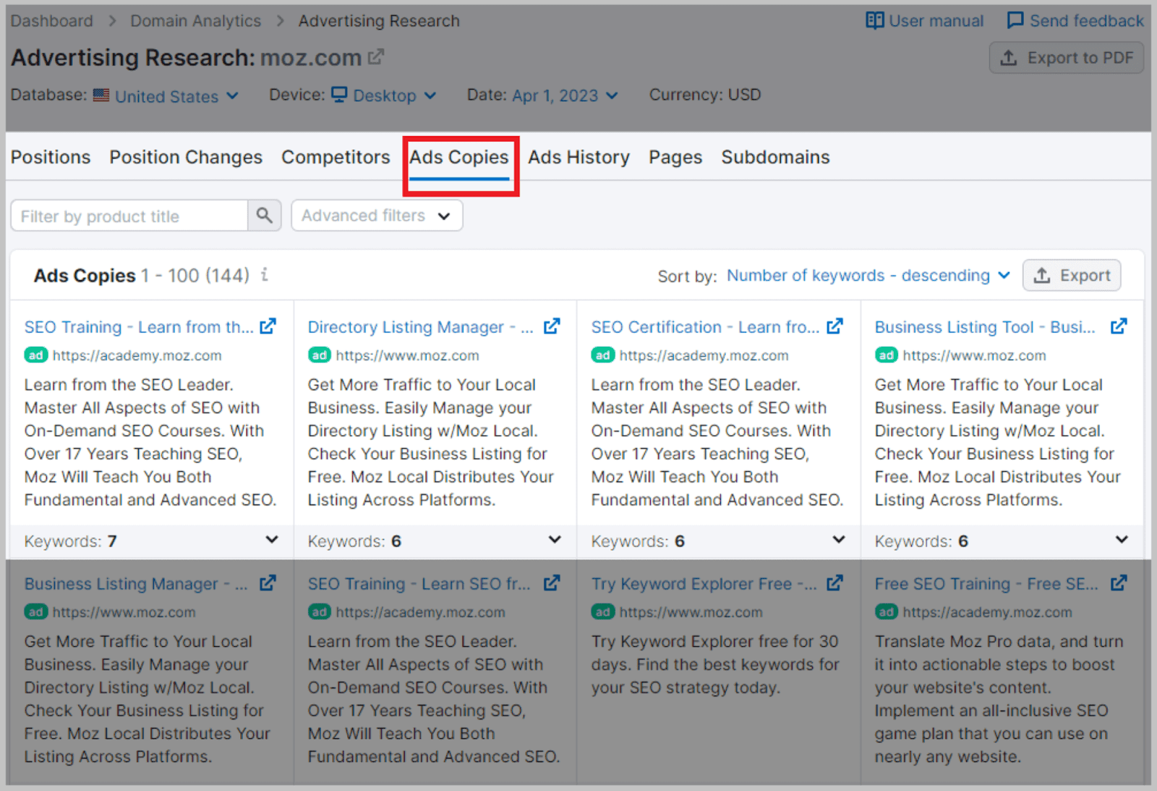
Task: Switch to the Subdomains tab
Action: click(775, 157)
